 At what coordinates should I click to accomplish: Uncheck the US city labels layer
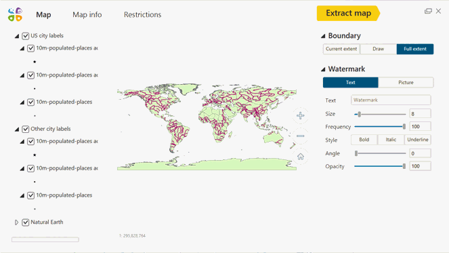pos(26,36)
